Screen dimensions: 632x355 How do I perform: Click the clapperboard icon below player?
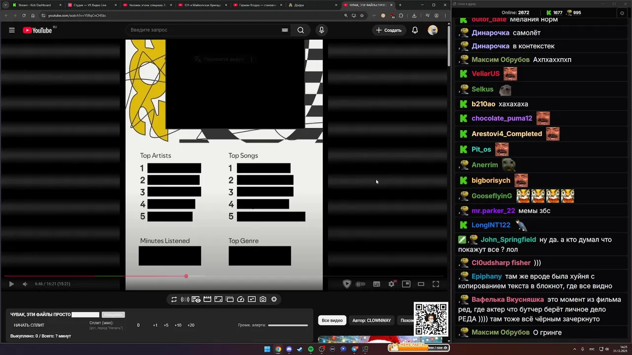[207, 299]
